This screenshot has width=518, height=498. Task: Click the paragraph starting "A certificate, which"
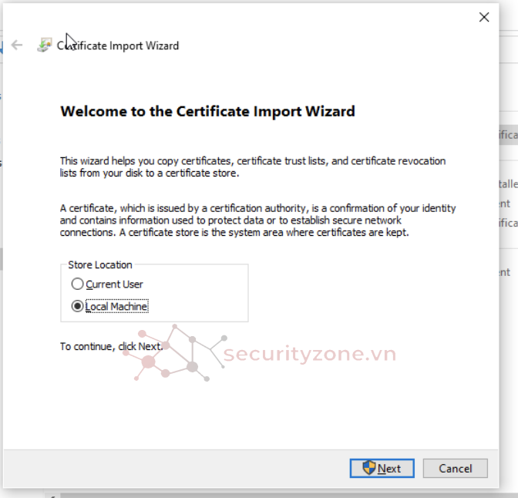[257, 220]
